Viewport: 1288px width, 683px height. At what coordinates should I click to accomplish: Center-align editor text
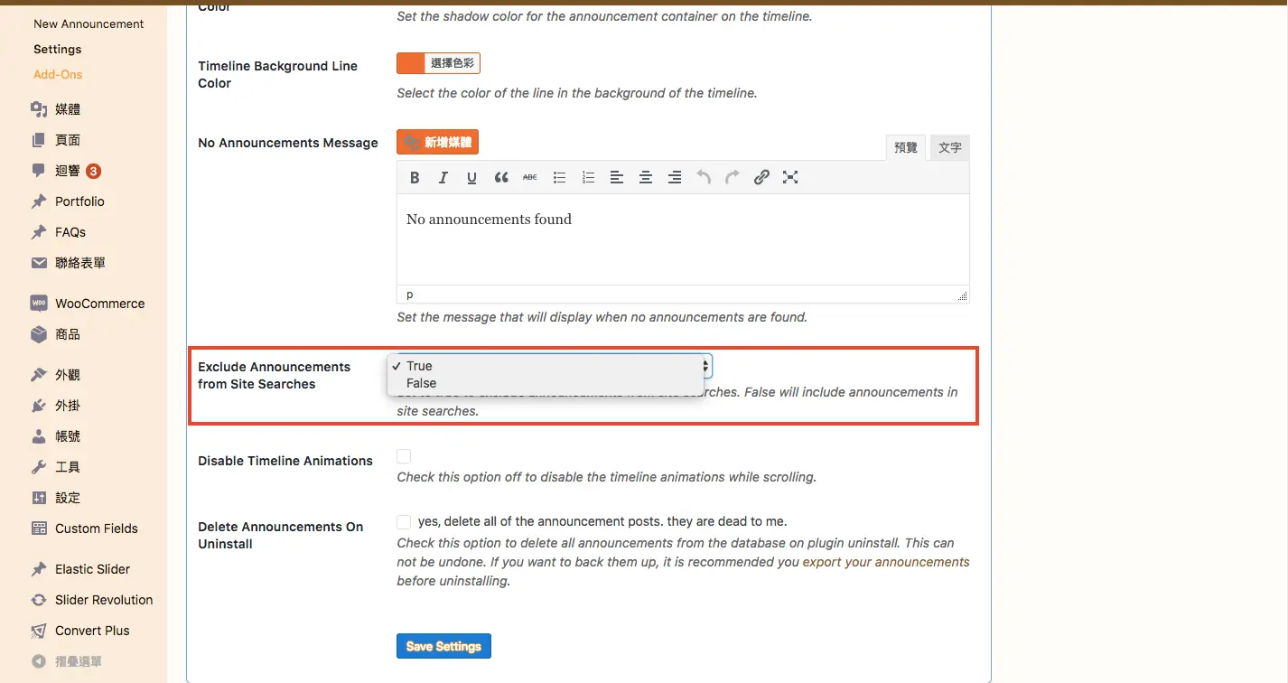pos(646,178)
